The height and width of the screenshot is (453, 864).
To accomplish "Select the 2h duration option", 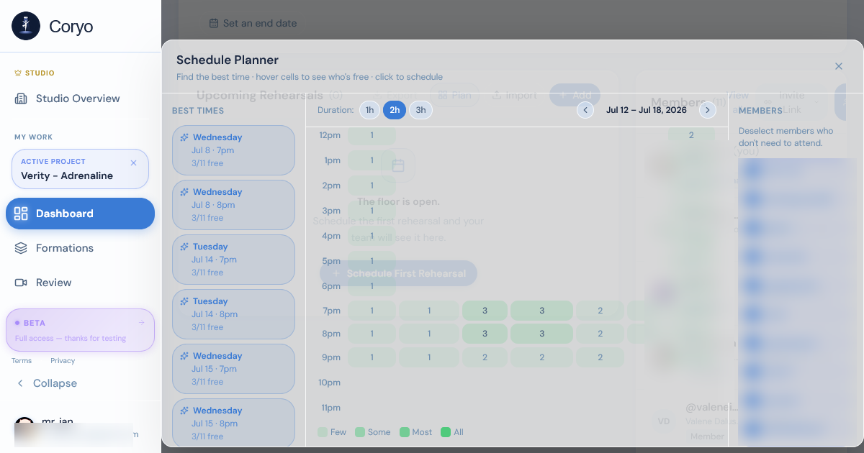I will [395, 110].
